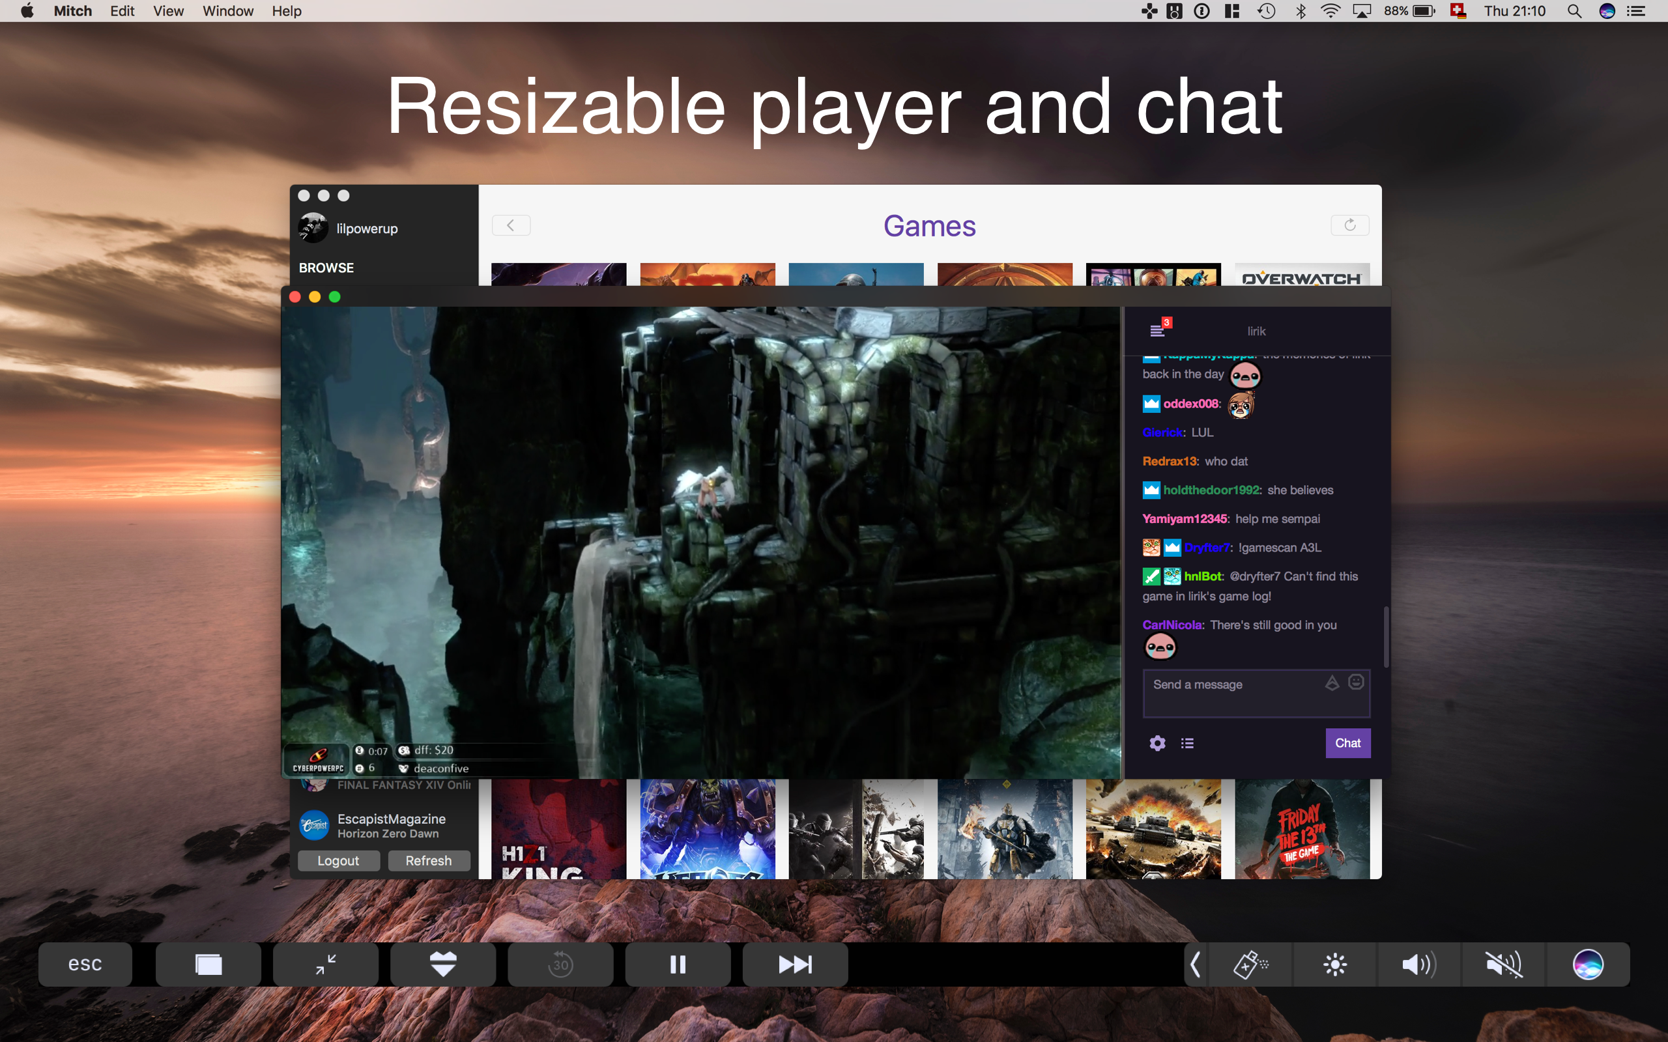The width and height of the screenshot is (1668, 1042).
Task: Log out with the Logout button
Action: (x=338, y=860)
